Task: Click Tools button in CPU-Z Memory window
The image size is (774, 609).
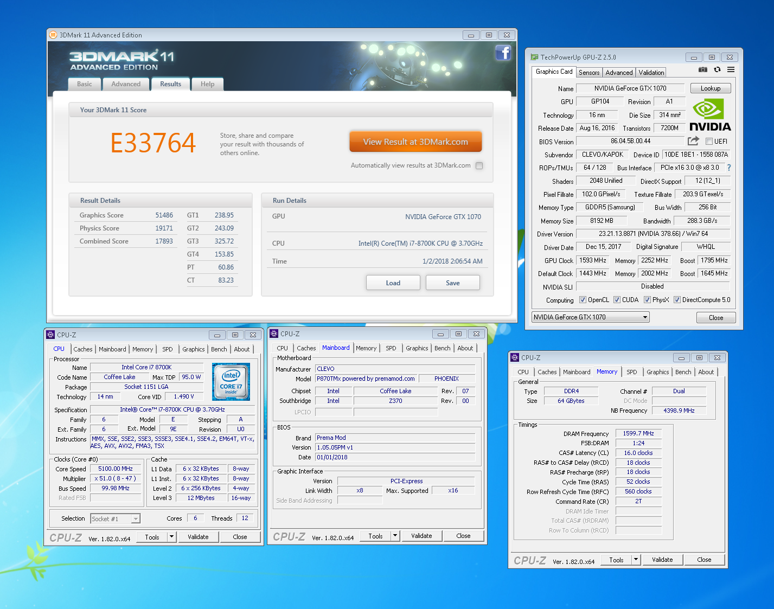Action: coord(616,560)
